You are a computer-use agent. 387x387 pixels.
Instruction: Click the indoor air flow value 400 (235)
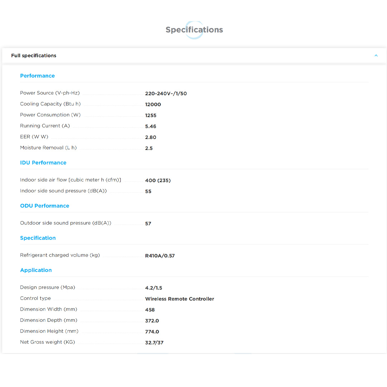click(158, 181)
